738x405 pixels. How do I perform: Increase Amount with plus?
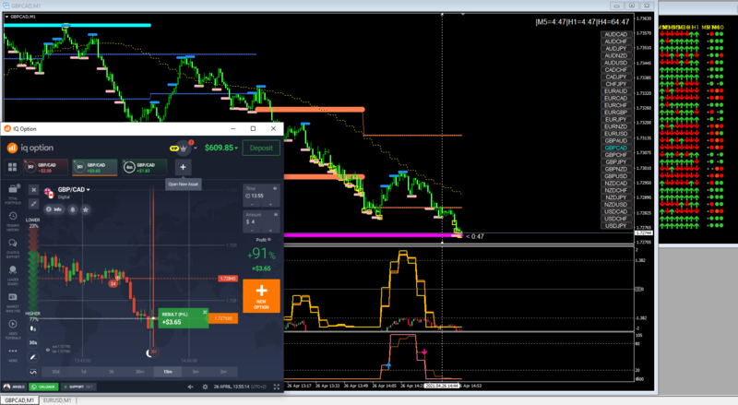pos(270,231)
